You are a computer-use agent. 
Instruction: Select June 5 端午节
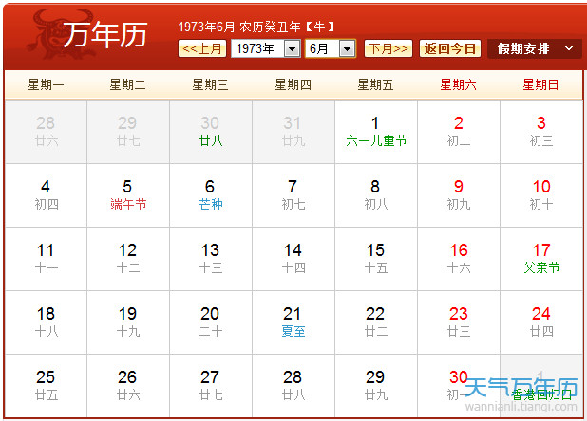pos(128,195)
